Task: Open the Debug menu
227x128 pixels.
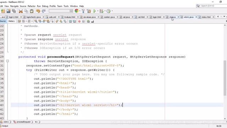Action: coord(45,6)
